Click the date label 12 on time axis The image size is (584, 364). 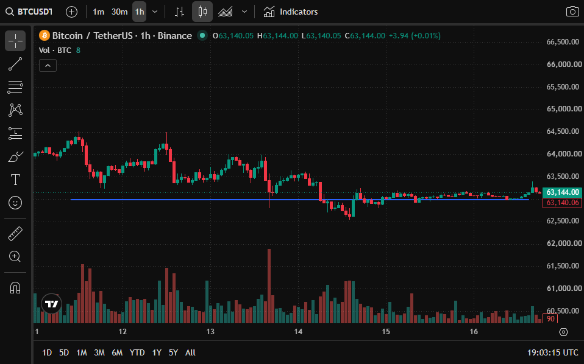(x=123, y=332)
